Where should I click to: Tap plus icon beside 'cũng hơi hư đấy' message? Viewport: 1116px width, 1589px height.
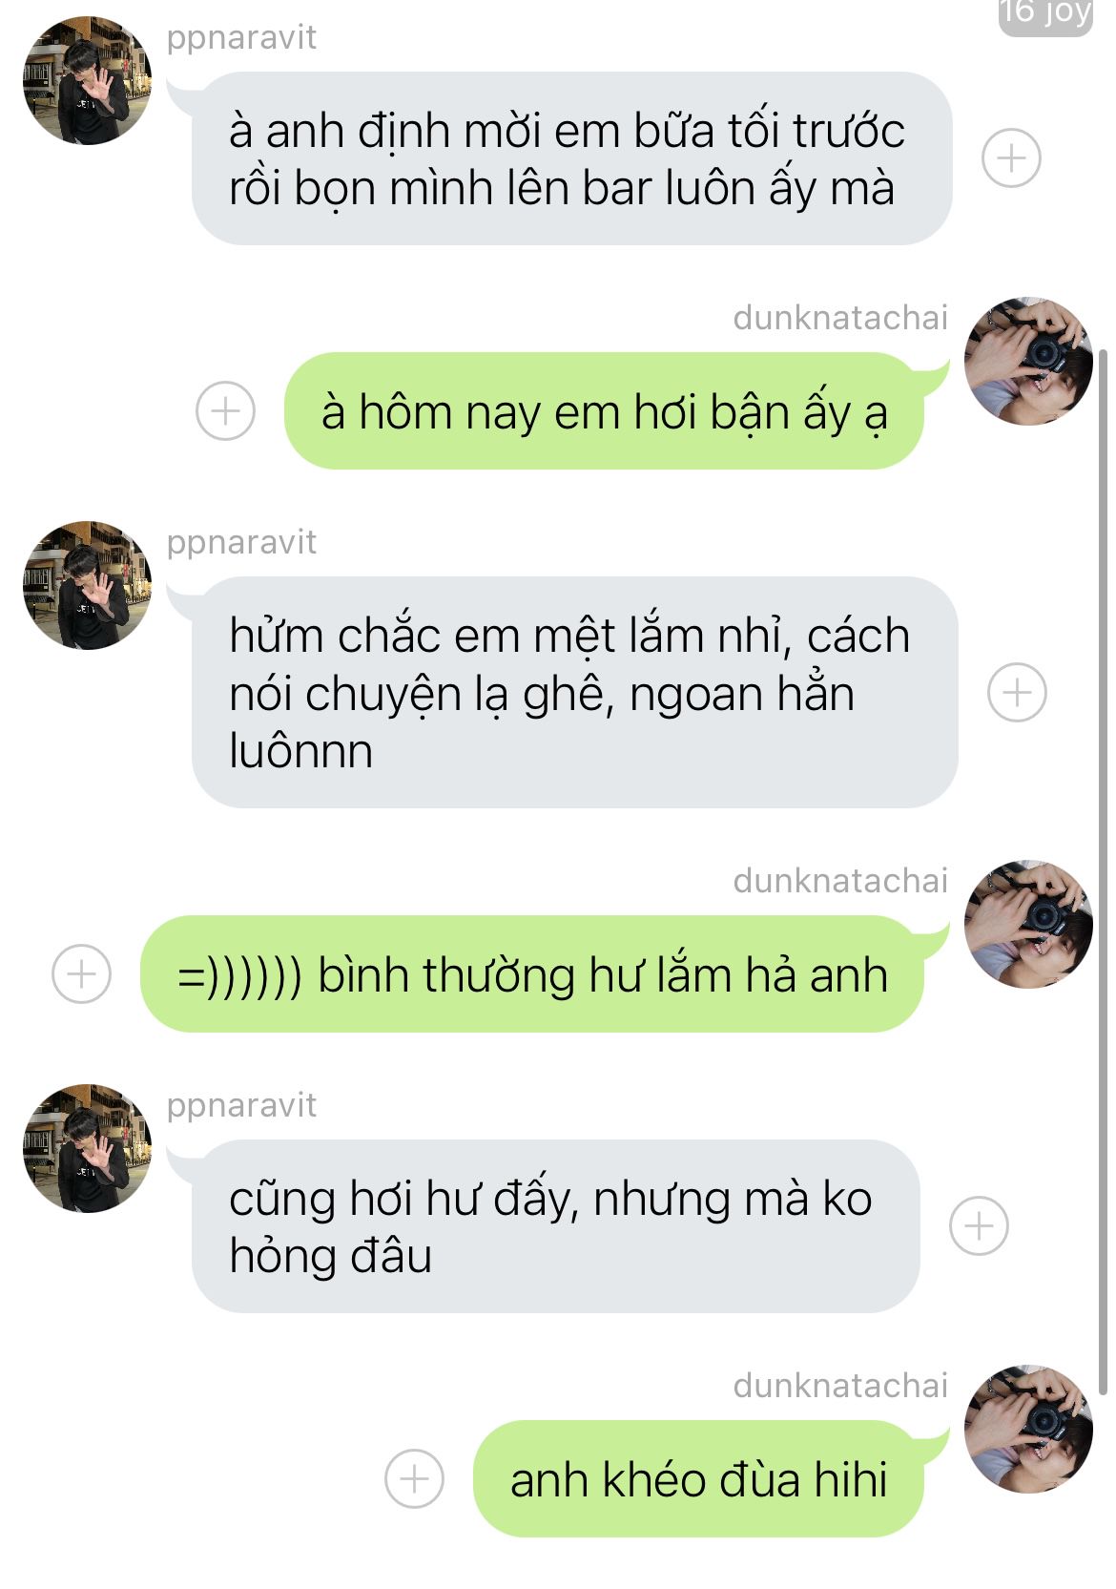[x=980, y=1225]
